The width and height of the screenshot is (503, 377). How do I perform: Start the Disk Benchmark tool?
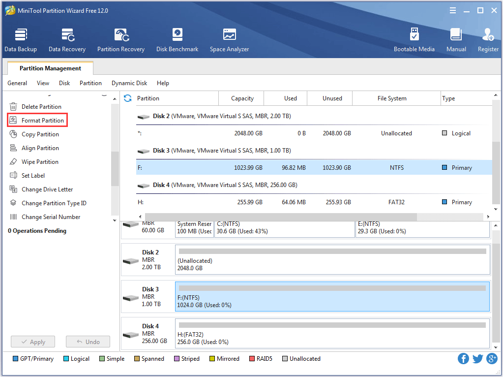pos(177,40)
